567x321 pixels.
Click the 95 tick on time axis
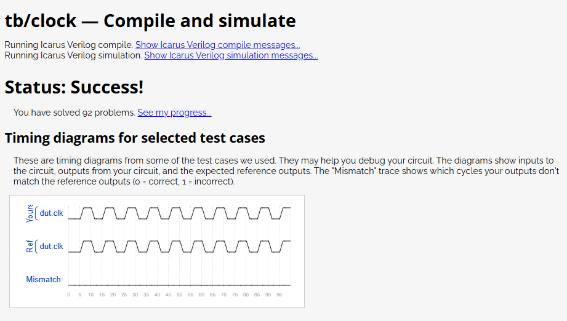coord(279,295)
